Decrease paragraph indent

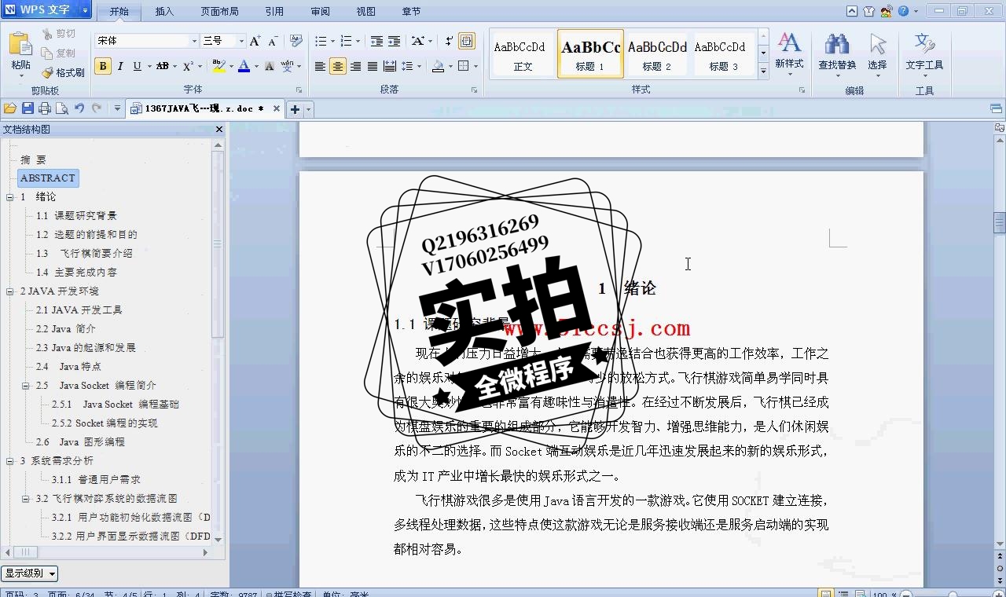click(377, 41)
